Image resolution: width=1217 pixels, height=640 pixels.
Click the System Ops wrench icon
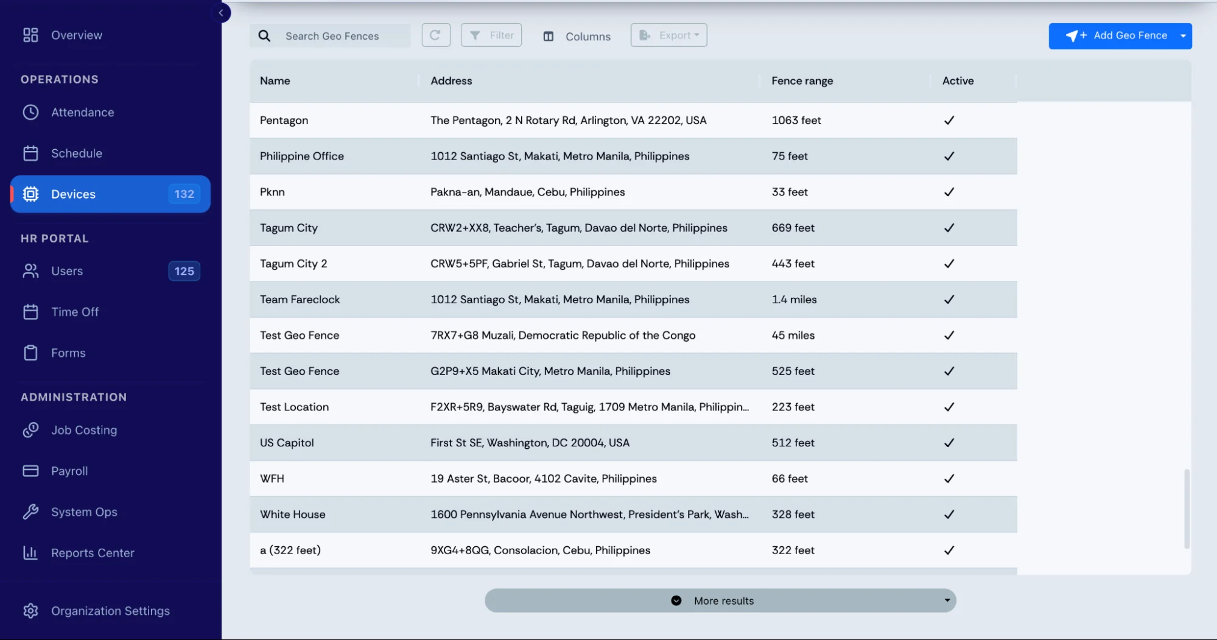[x=30, y=512]
